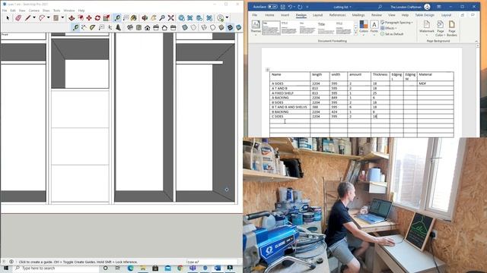Open Paragraph Spacing dropdown in Word
The image size is (487, 273).
396,23
